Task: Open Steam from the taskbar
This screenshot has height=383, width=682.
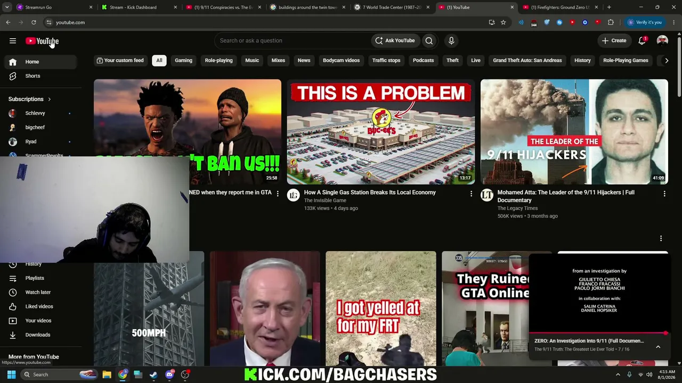Action: pyautogui.click(x=153, y=374)
